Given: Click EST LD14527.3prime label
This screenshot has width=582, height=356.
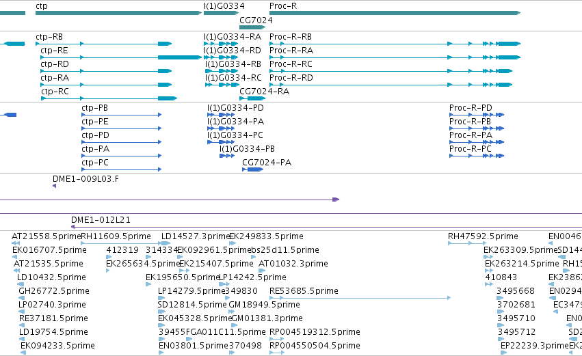Looking at the screenshot, I should point(196,236).
